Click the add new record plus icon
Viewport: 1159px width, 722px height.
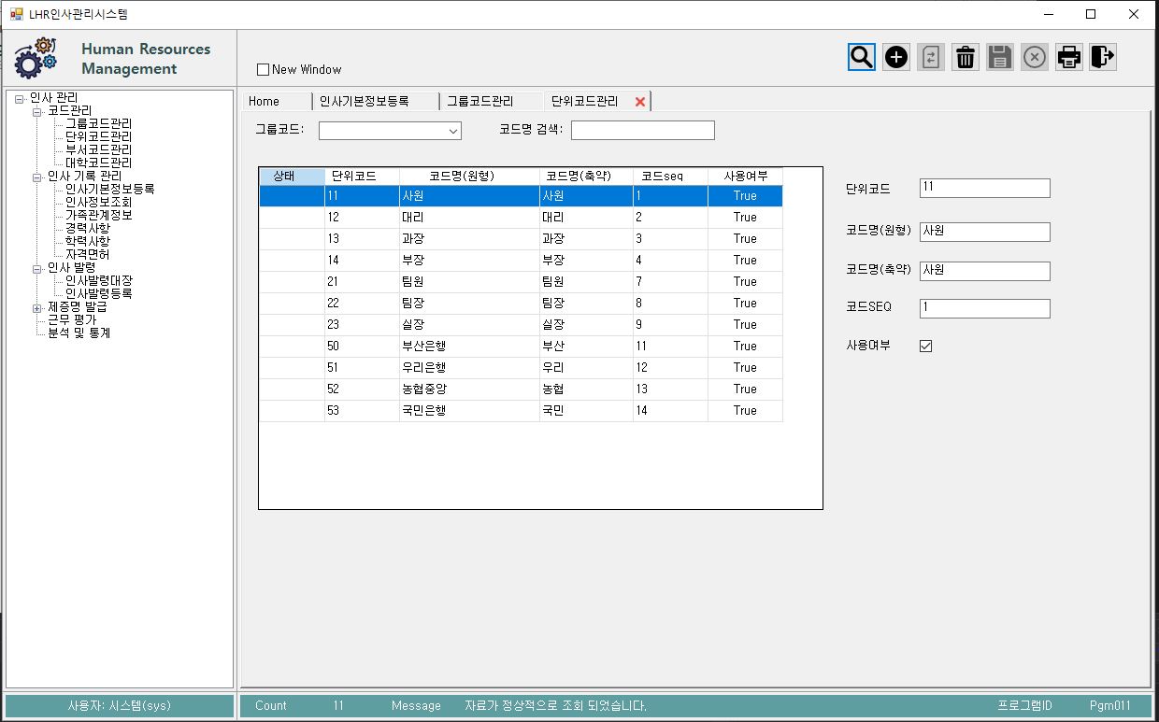click(895, 57)
